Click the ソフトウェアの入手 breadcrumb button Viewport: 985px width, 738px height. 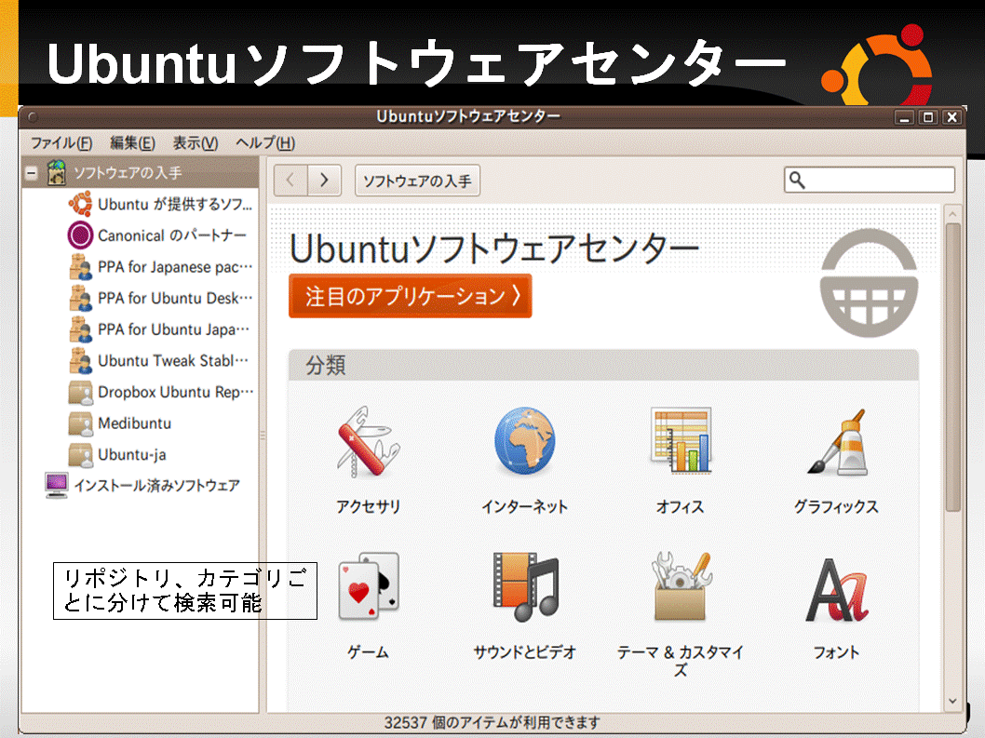417,181
